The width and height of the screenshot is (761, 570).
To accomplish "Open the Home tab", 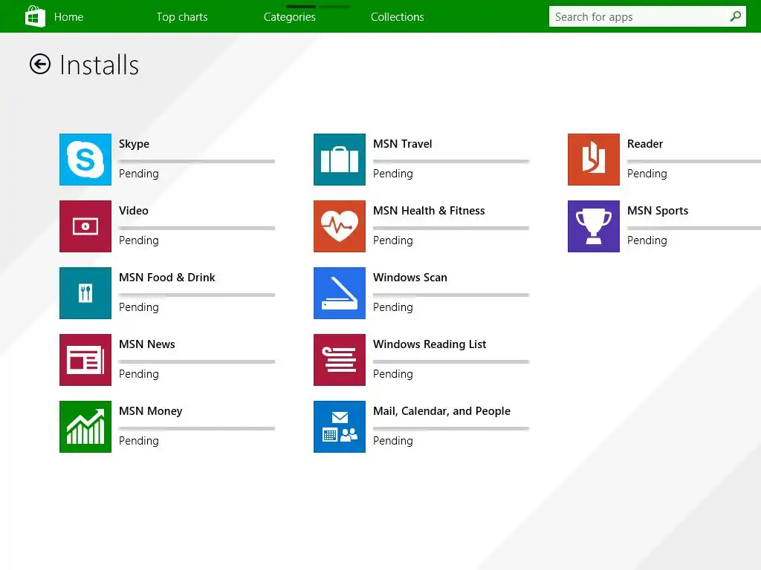I will point(68,17).
